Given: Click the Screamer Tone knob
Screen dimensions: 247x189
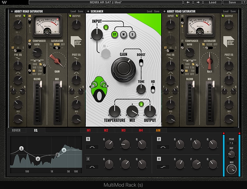Looking at the screenshot, I should point(141,89).
